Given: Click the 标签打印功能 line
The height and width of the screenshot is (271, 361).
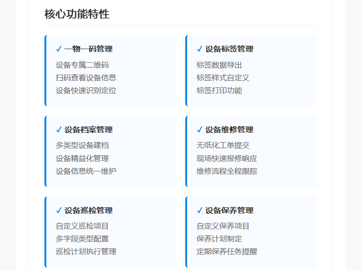Looking at the screenshot, I should pos(219,90).
